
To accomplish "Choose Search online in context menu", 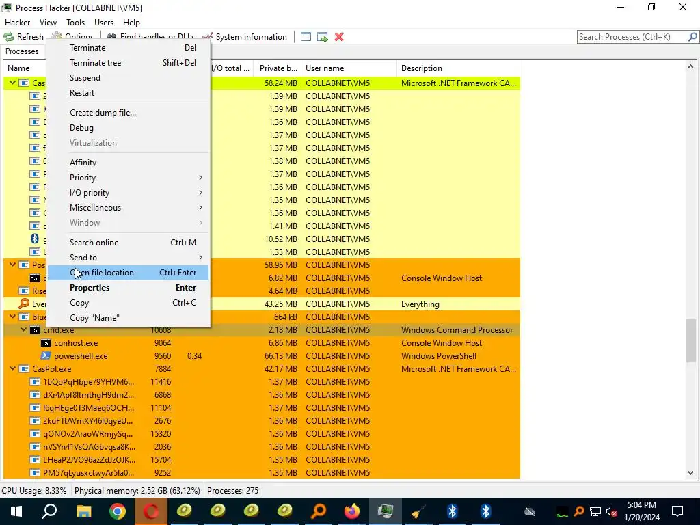I will coord(128,243).
